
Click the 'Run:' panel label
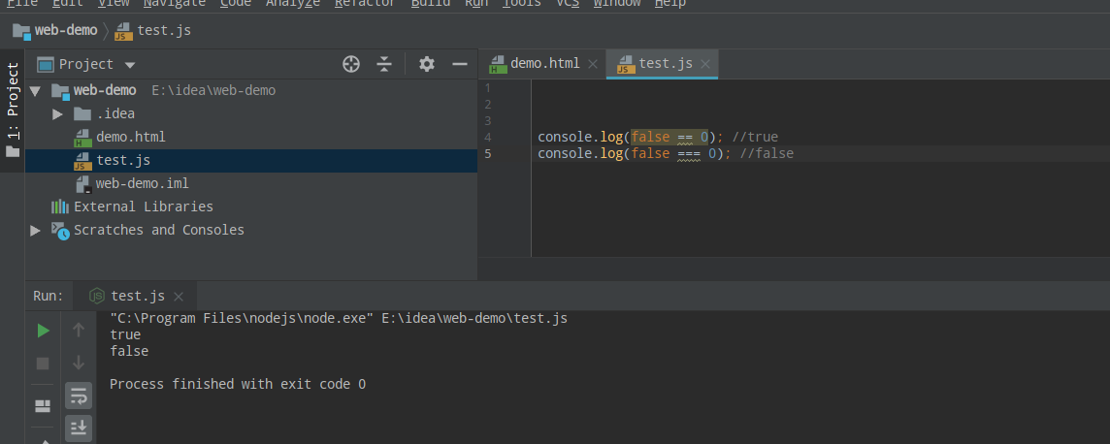pyautogui.click(x=49, y=296)
